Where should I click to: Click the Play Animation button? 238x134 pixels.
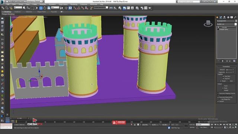coord(218,125)
